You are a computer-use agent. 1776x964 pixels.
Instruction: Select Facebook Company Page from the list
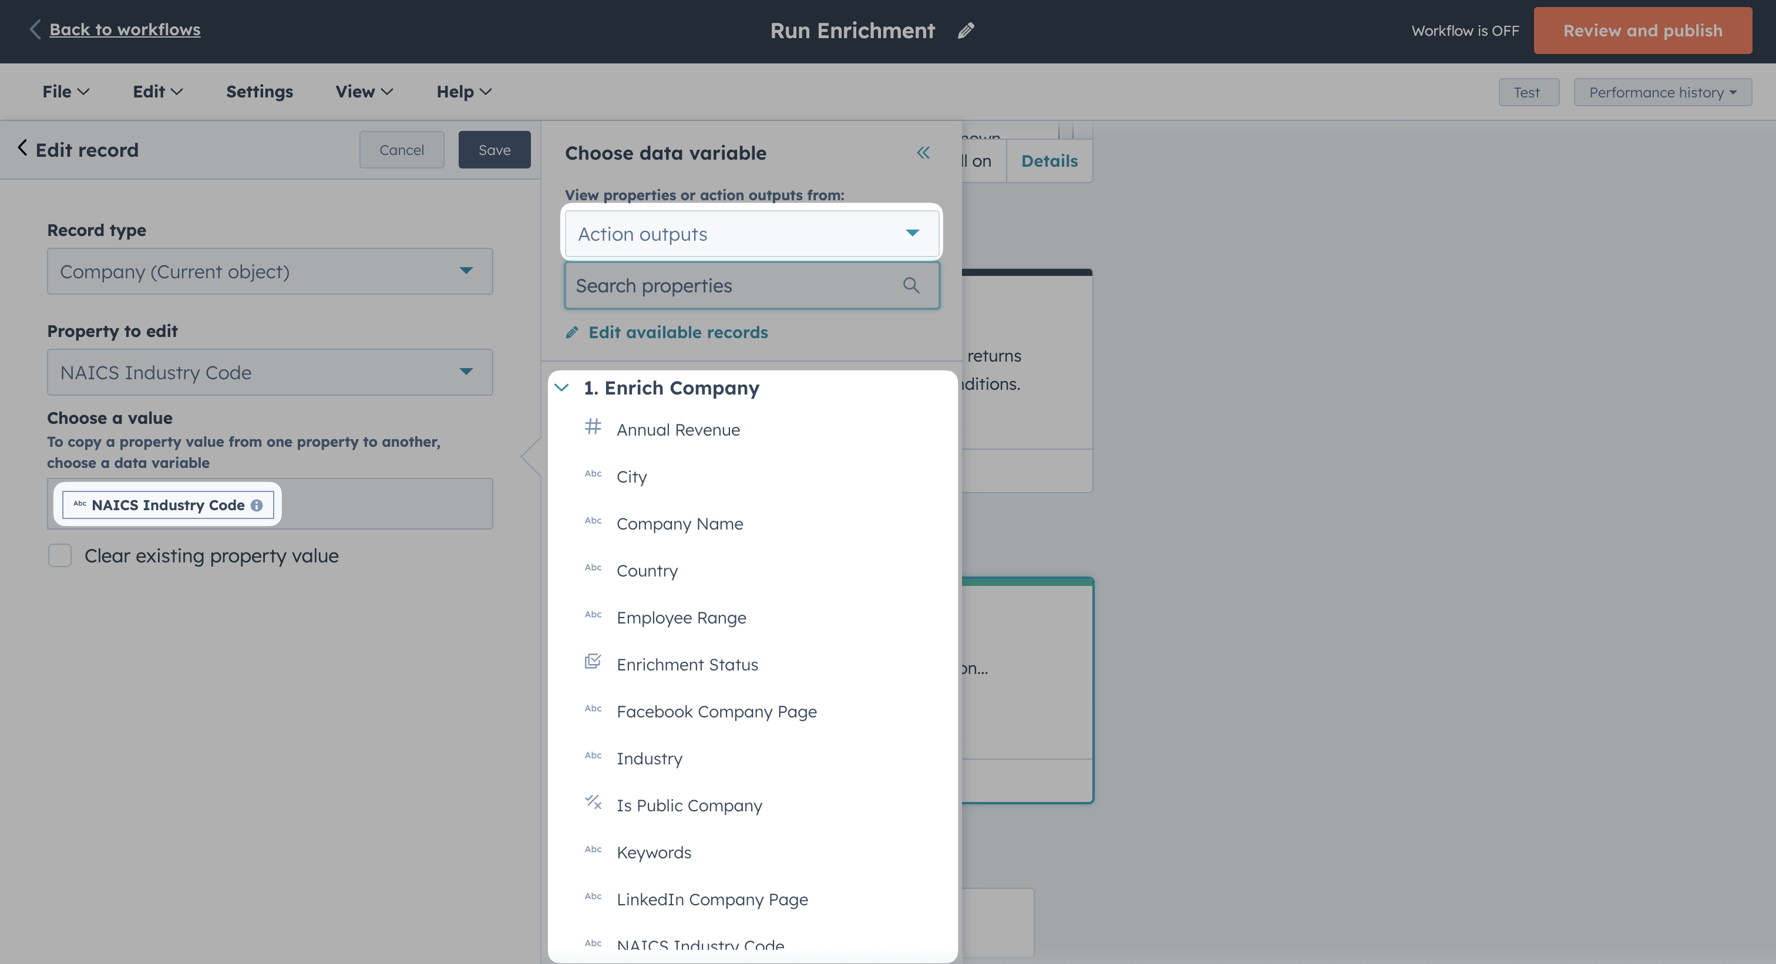tap(717, 712)
